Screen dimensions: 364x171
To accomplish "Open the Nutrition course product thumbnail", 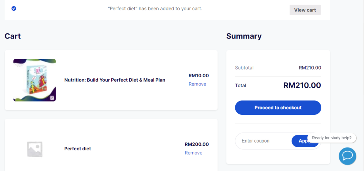I will click(34, 80).
